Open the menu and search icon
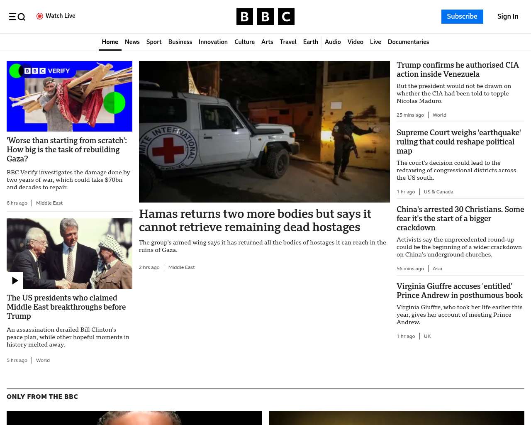This screenshot has height=425, width=531. tap(17, 17)
